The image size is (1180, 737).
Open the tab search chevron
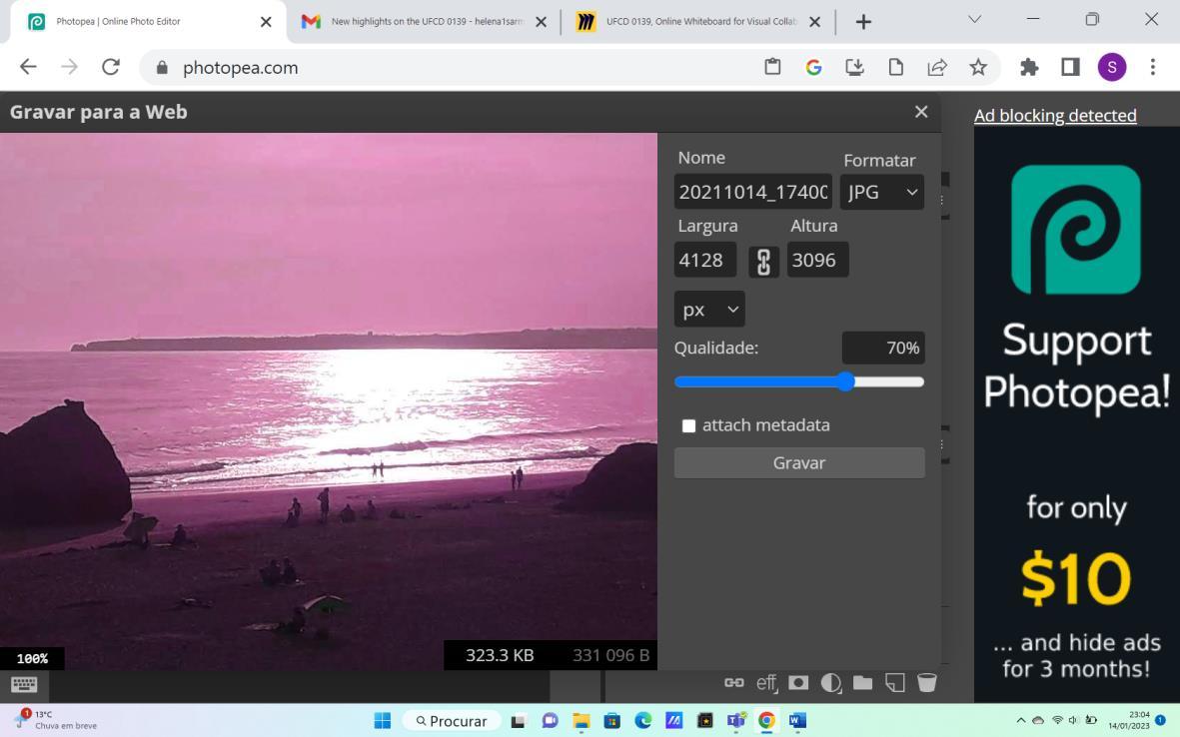click(974, 20)
